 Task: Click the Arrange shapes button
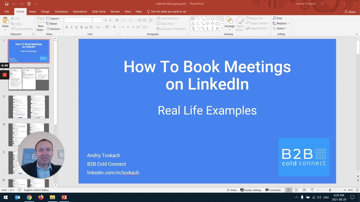tap(229, 24)
